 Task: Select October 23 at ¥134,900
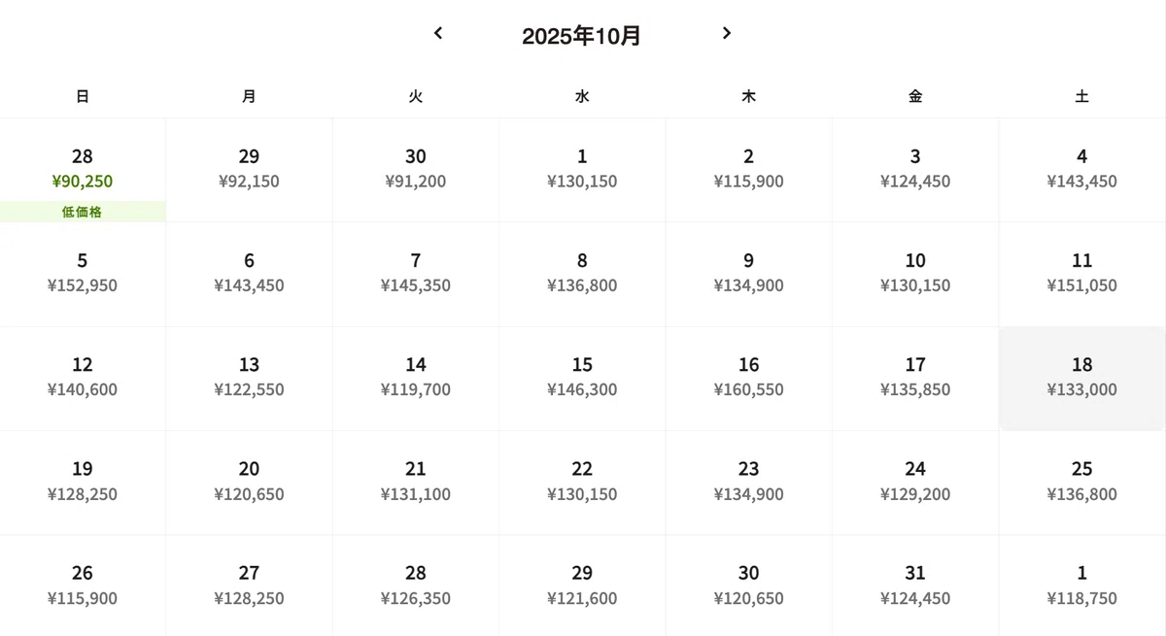click(748, 483)
